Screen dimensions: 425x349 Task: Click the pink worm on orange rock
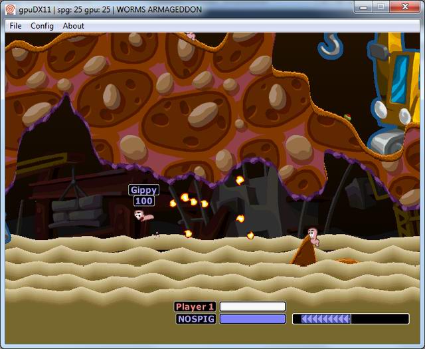[313, 237]
